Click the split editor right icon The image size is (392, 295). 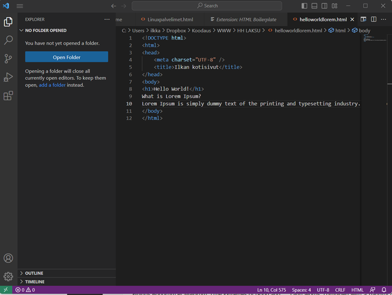(374, 19)
